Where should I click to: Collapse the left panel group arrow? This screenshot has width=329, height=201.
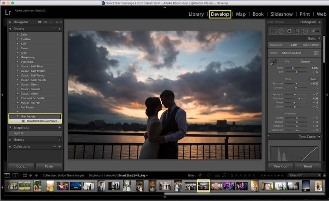[2, 95]
